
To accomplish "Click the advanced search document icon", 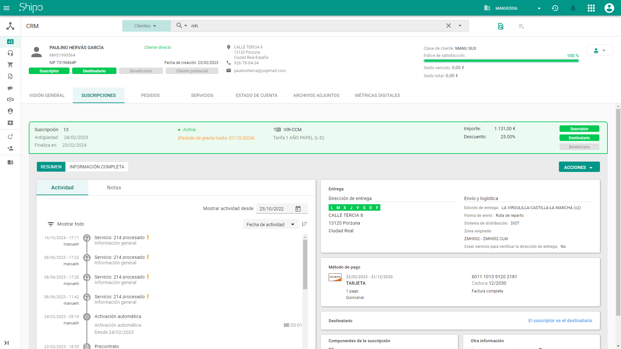I will click(500, 26).
